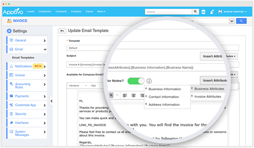Click LINK_TO_INVOICE text in email body
254x148 pixels.
(92, 125)
